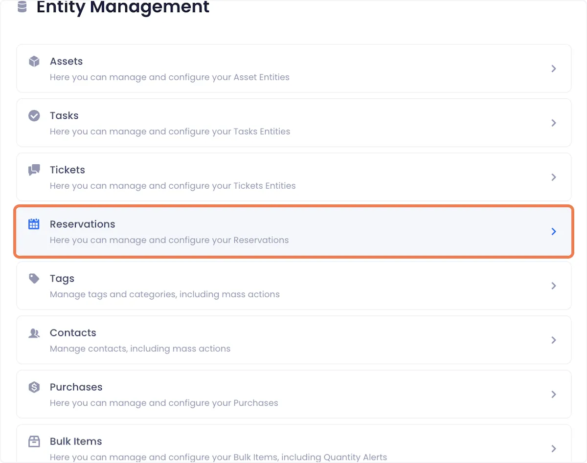Click 'configure your Tickets Entities' description
This screenshot has width=587, height=463.
(x=232, y=186)
